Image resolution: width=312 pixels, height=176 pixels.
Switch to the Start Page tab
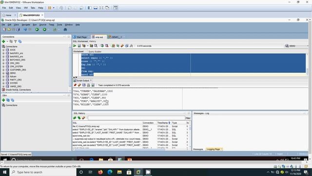coord(80,37)
